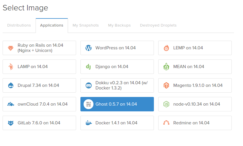
Task: Click the ownCloud cloud icon
Action: [x=11, y=104]
